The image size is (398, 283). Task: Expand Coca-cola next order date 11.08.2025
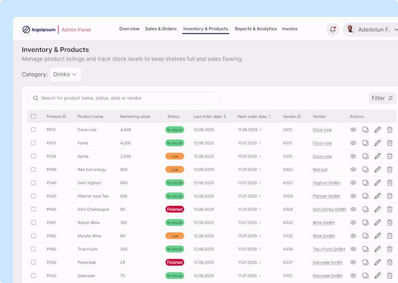pyautogui.click(x=260, y=130)
